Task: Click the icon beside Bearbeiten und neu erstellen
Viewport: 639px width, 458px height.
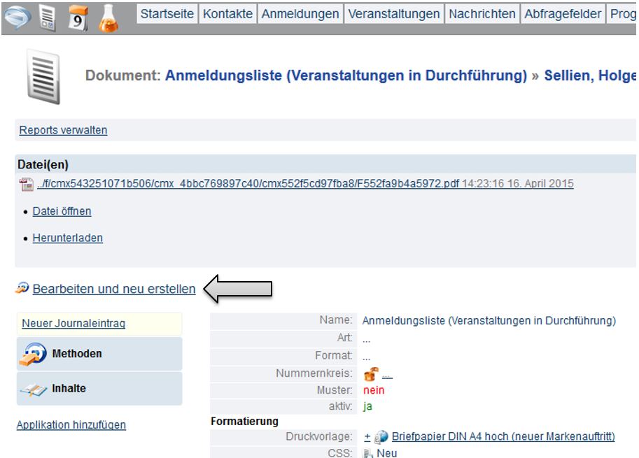Action: [22, 288]
